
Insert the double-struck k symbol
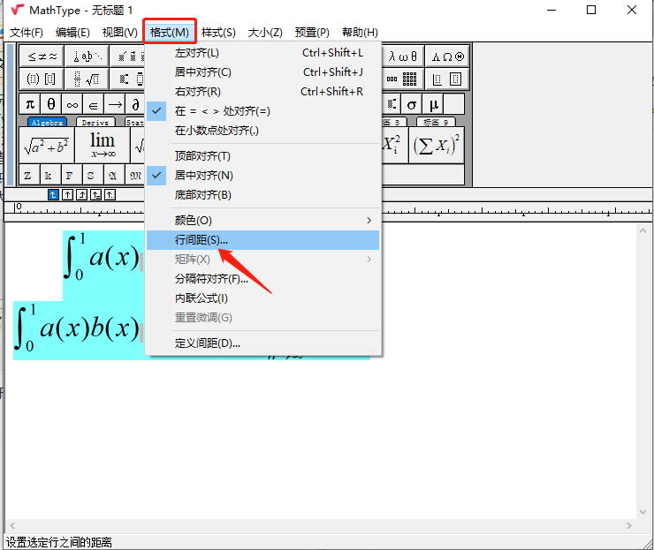(x=49, y=176)
